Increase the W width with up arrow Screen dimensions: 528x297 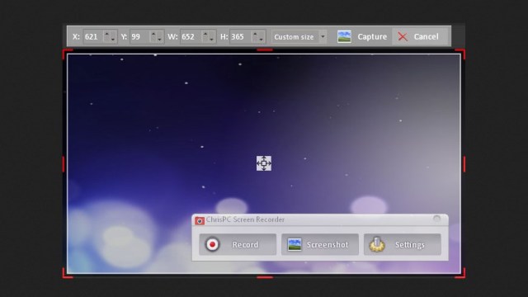coord(205,34)
